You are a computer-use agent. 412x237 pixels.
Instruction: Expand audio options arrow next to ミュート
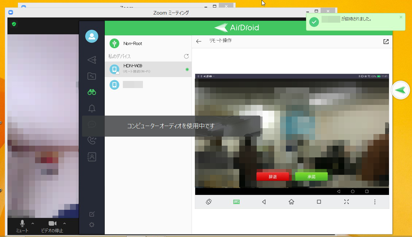coord(32,223)
